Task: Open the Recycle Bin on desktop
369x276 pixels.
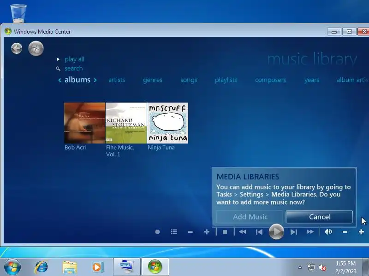Action: click(18, 14)
